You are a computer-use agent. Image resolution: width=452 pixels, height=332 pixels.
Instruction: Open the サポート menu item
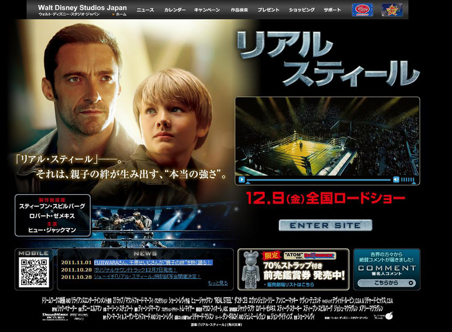pos(332,10)
